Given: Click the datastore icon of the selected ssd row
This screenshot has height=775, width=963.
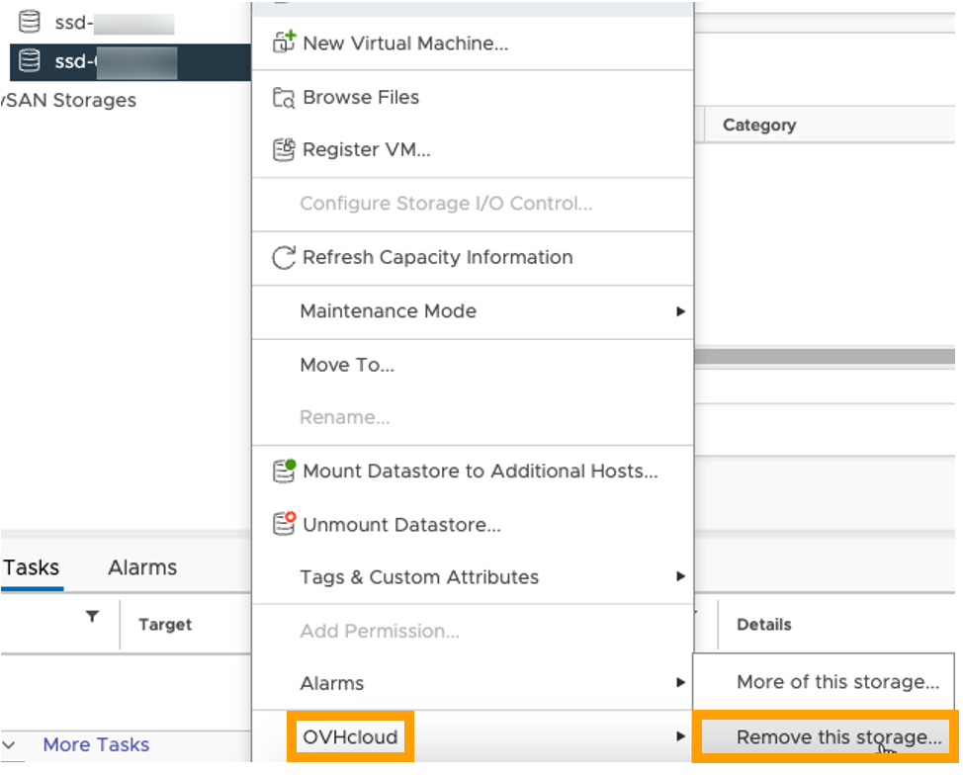Looking at the screenshot, I should [x=29, y=61].
